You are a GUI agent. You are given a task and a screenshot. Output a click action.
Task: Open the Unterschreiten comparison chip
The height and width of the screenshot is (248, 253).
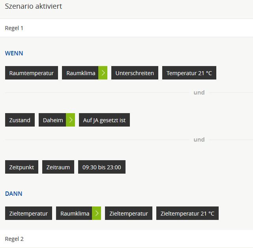135,73
